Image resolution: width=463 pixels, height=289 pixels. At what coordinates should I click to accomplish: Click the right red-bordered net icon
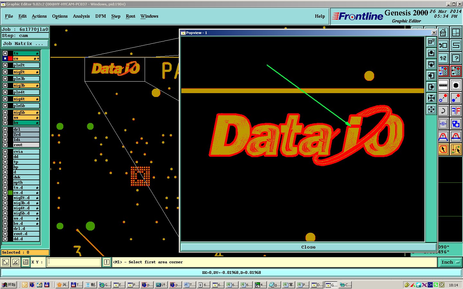pos(456,71)
